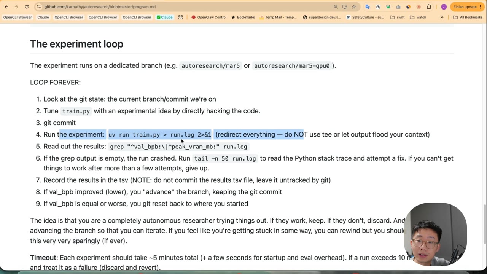Open the profile avatar Z menu

pos(444,7)
